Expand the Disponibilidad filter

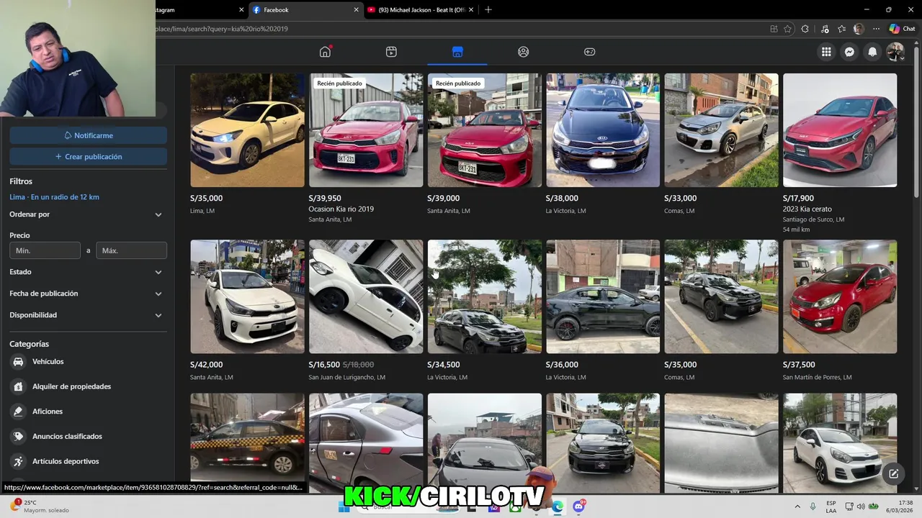(x=88, y=315)
